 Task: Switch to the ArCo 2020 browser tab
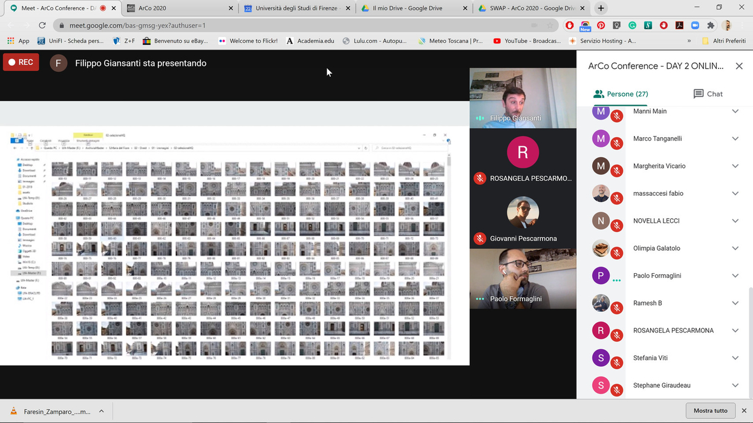[179, 8]
